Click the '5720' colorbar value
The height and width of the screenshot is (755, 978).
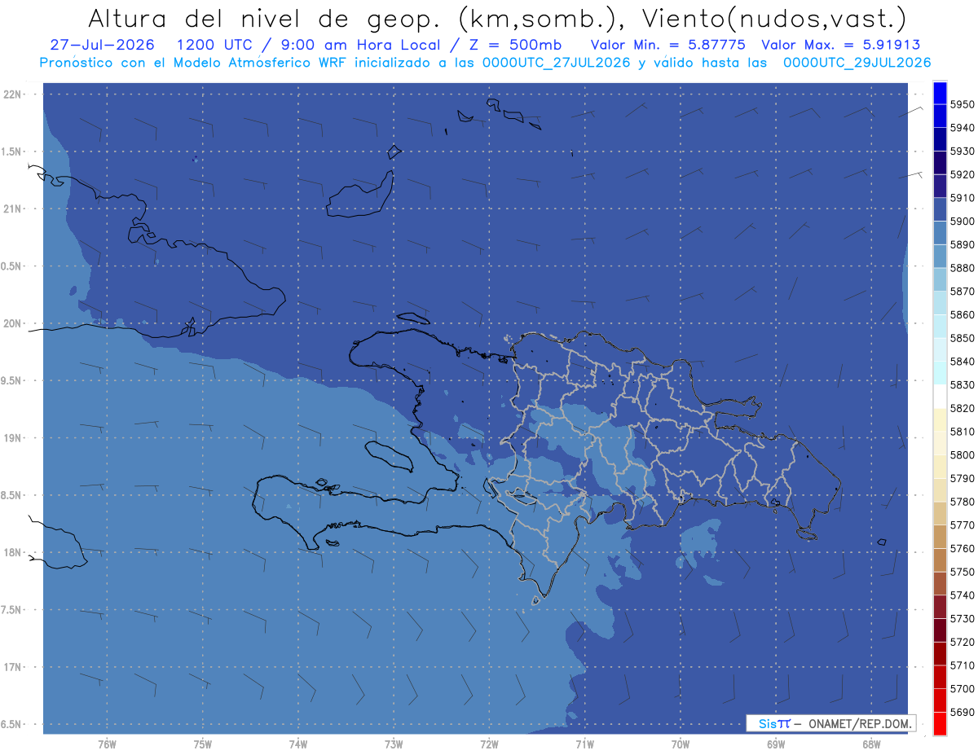coord(963,643)
